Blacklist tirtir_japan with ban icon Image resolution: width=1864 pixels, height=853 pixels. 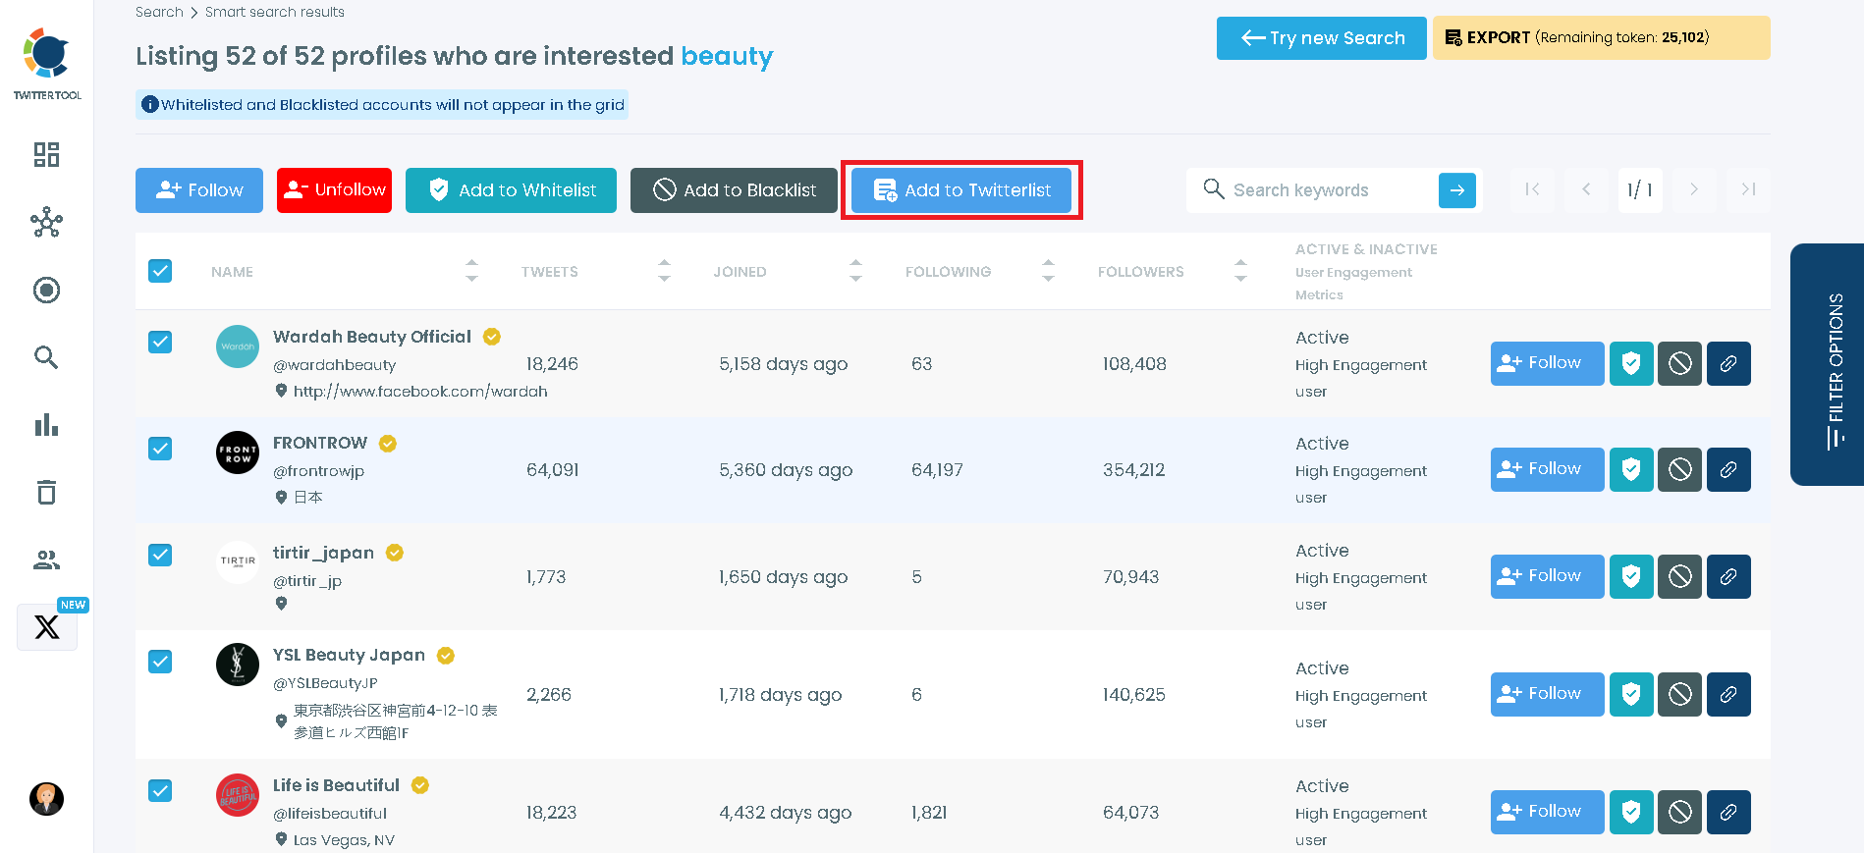(1680, 576)
